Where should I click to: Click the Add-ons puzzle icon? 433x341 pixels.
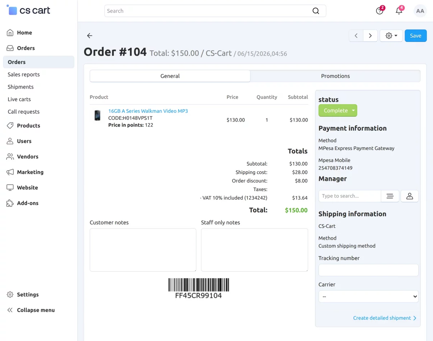point(10,203)
